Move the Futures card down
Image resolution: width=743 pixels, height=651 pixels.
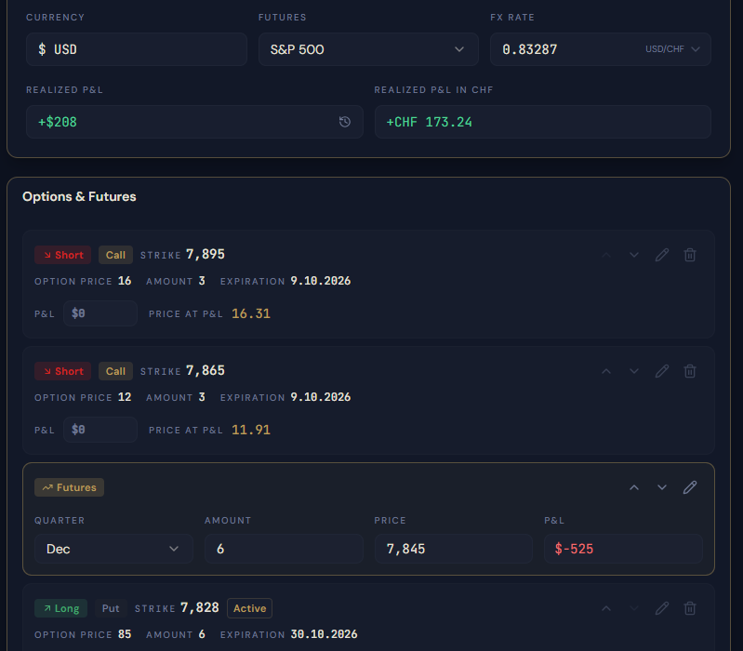(x=662, y=487)
